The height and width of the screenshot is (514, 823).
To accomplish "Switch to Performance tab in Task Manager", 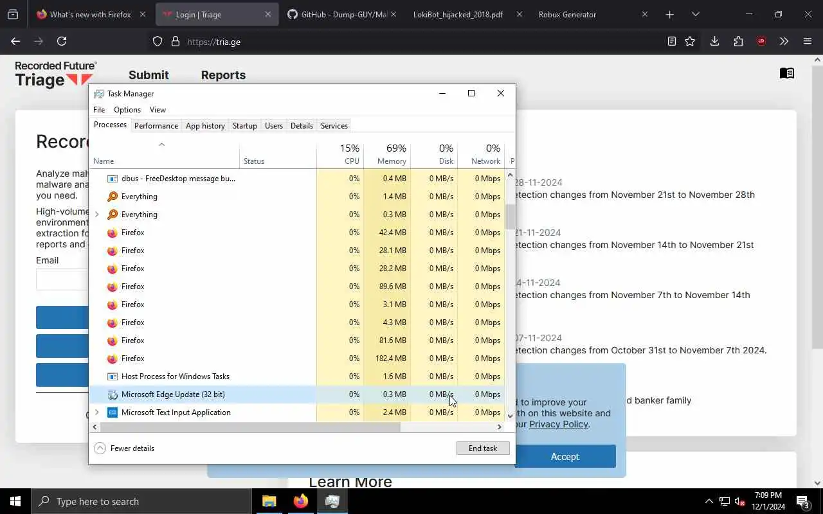I will pyautogui.click(x=156, y=126).
